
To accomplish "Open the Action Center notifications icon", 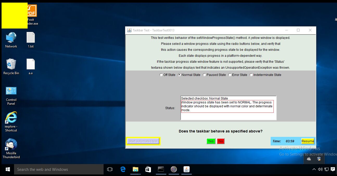I will 333,170.
